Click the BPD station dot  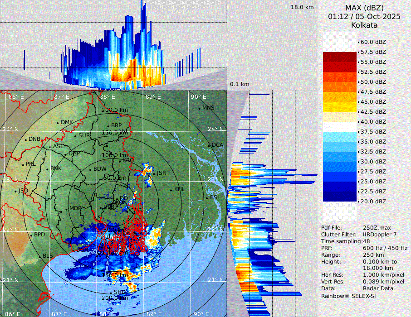pos(31,235)
